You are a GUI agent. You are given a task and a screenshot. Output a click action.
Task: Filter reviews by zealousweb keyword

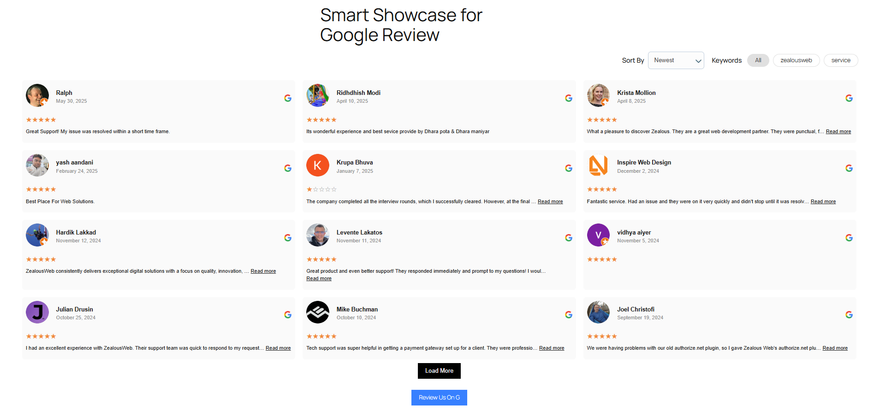pyautogui.click(x=796, y=60)
